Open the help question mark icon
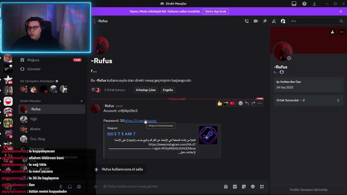Image resolution: width=347 pixels, height=195 pixels. 304,4
